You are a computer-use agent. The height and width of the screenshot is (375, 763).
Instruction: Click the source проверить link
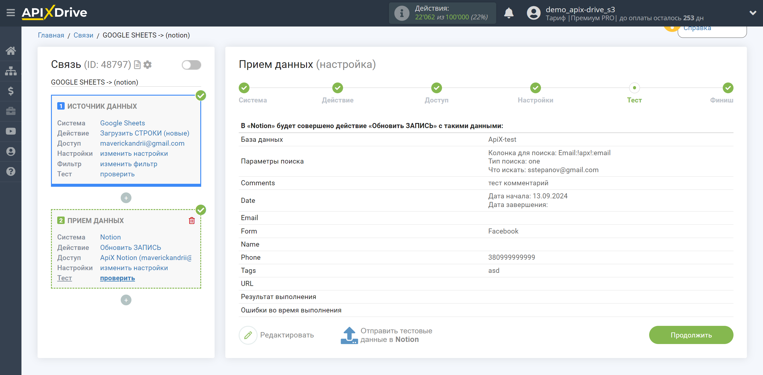click(x=117, y=174)
